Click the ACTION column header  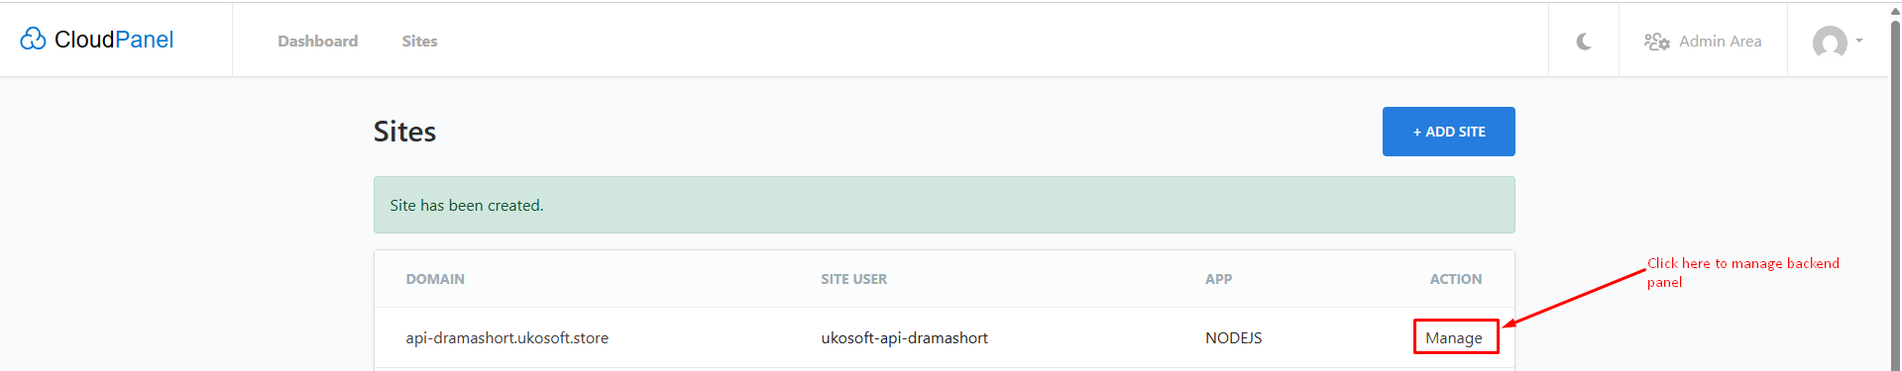click(x=1455, y=279)
